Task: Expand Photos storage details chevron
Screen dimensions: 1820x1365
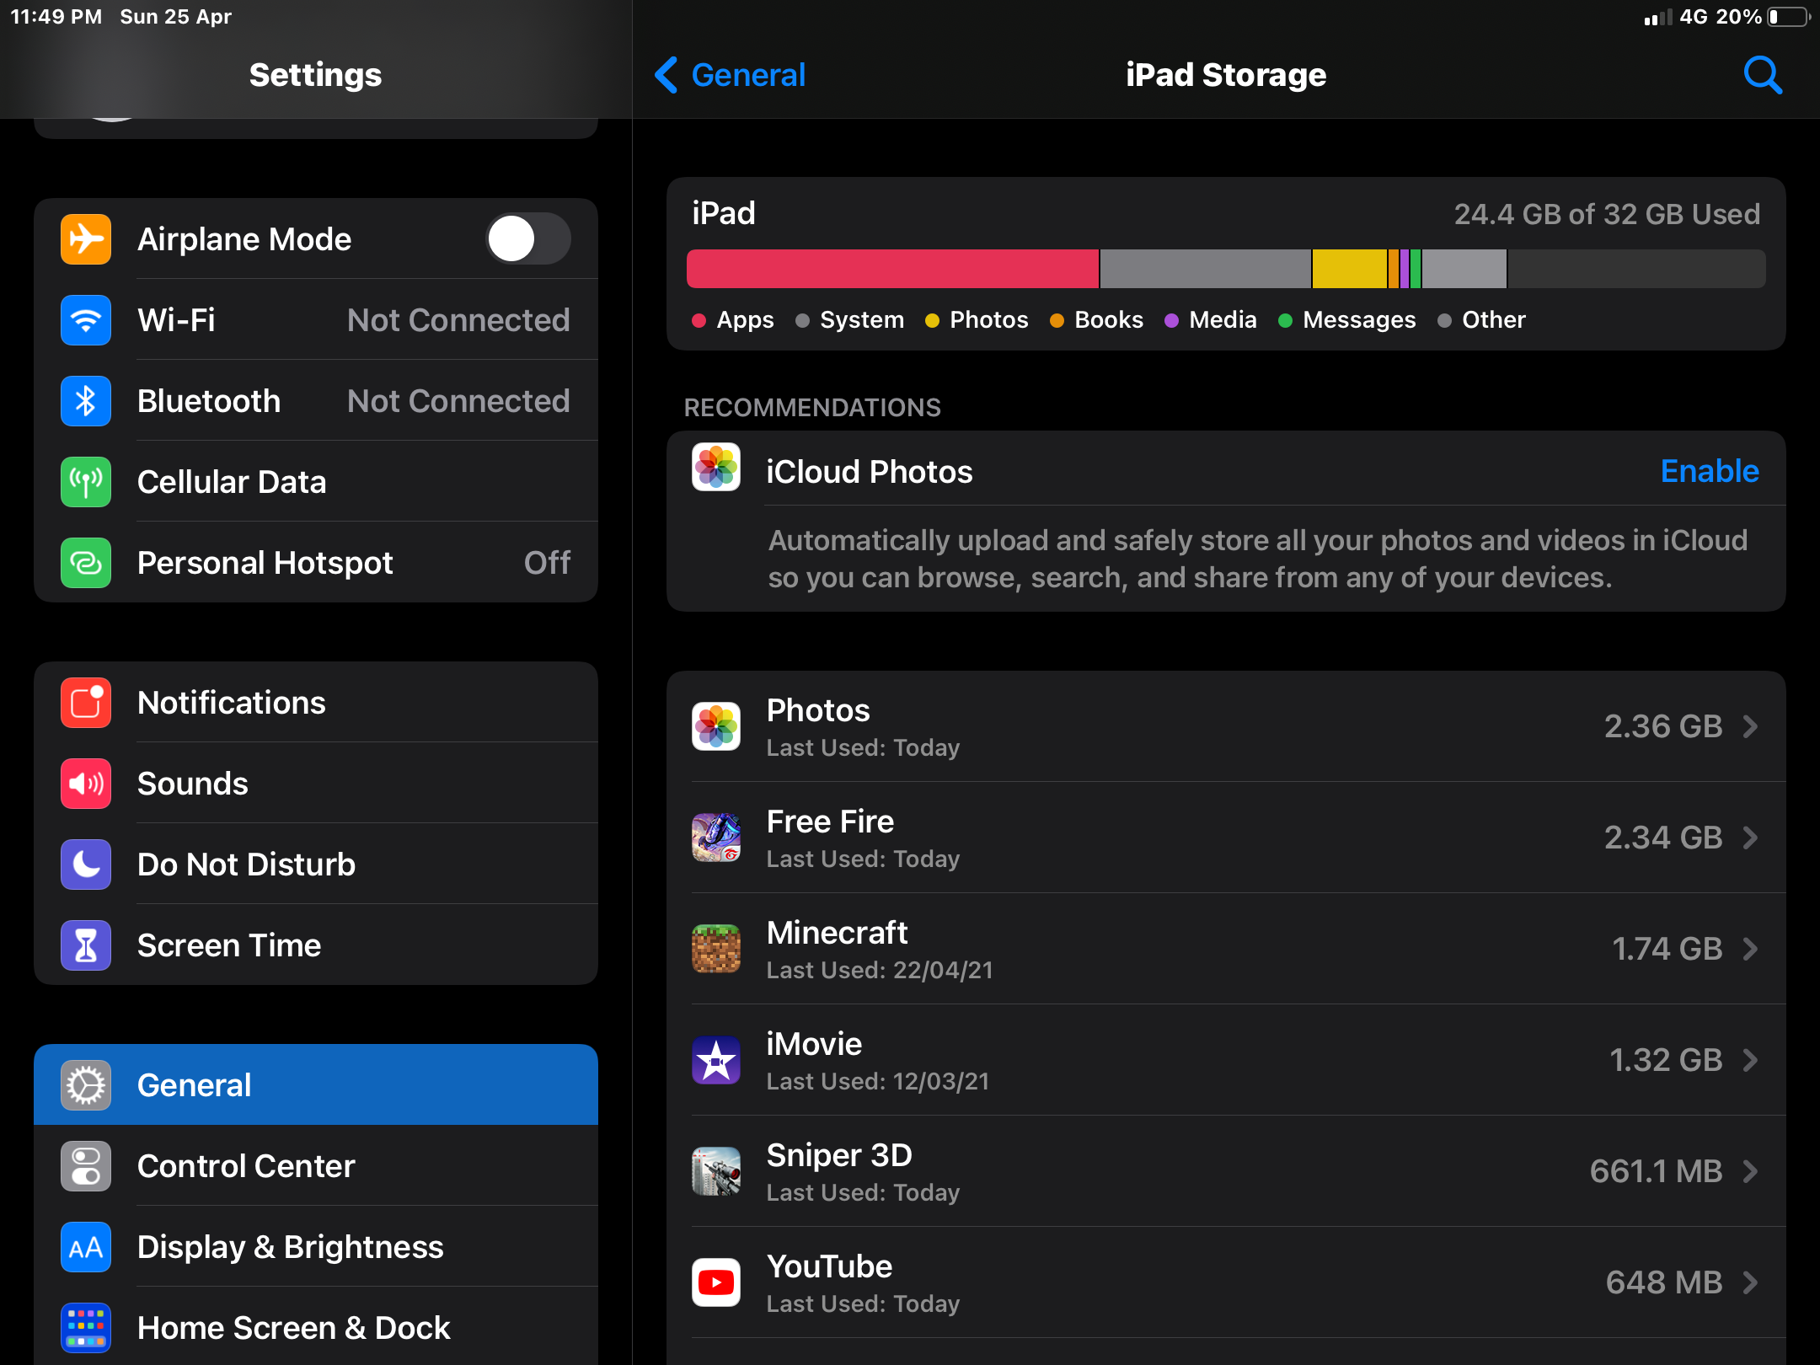Action: 1750,726
